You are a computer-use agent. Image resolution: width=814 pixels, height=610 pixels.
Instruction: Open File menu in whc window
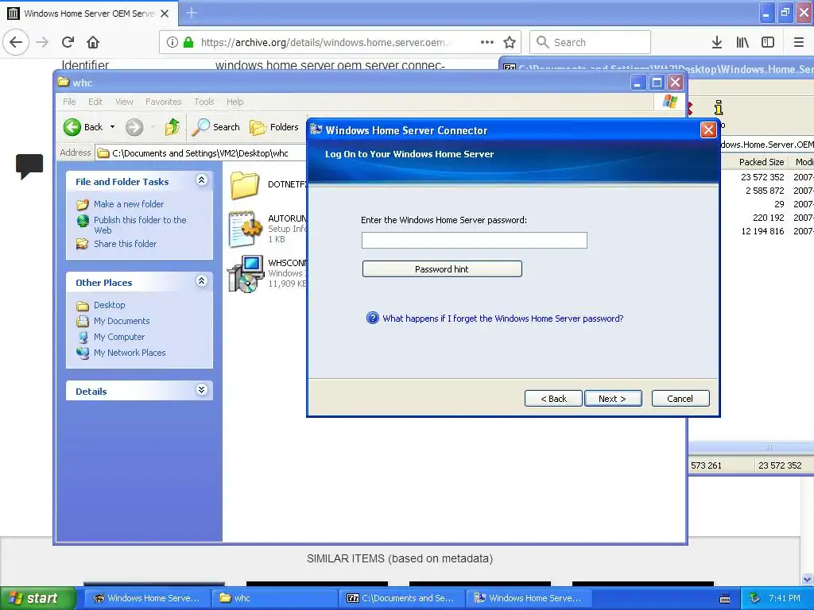tap(69, 102)
